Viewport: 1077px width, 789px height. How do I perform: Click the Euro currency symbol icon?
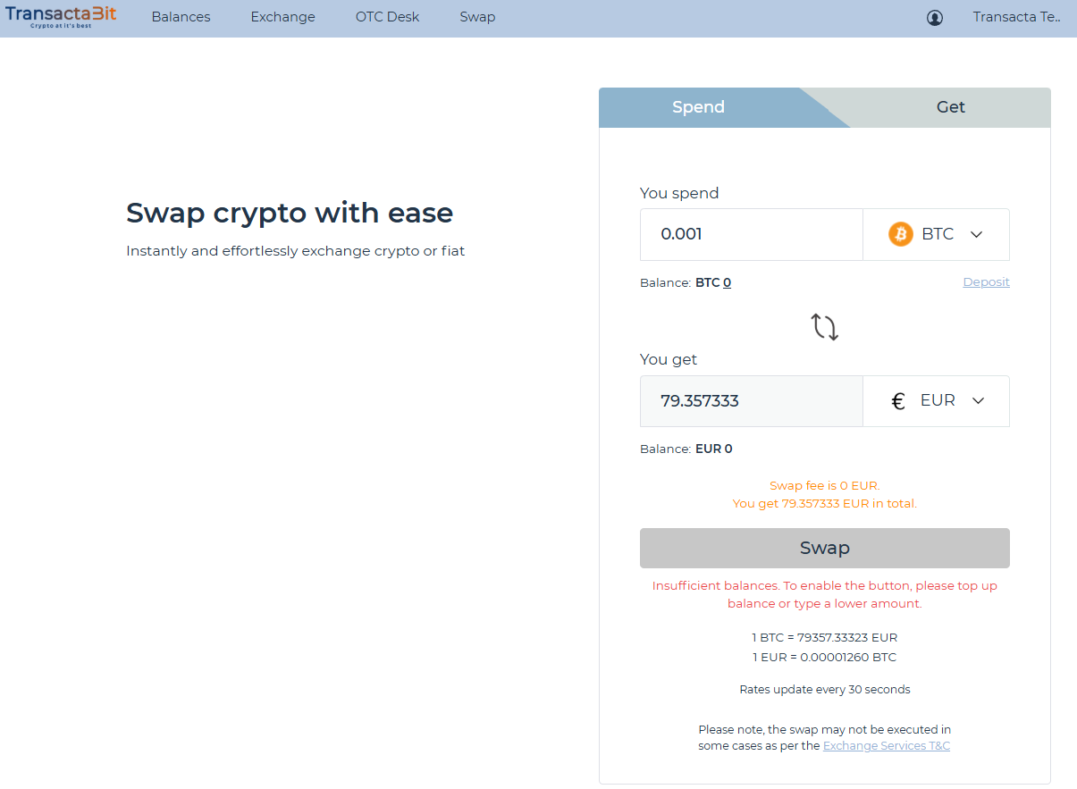click(x=898, y=401)
